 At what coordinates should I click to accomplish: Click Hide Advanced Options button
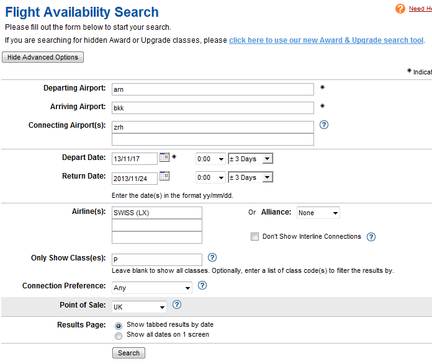43,57
